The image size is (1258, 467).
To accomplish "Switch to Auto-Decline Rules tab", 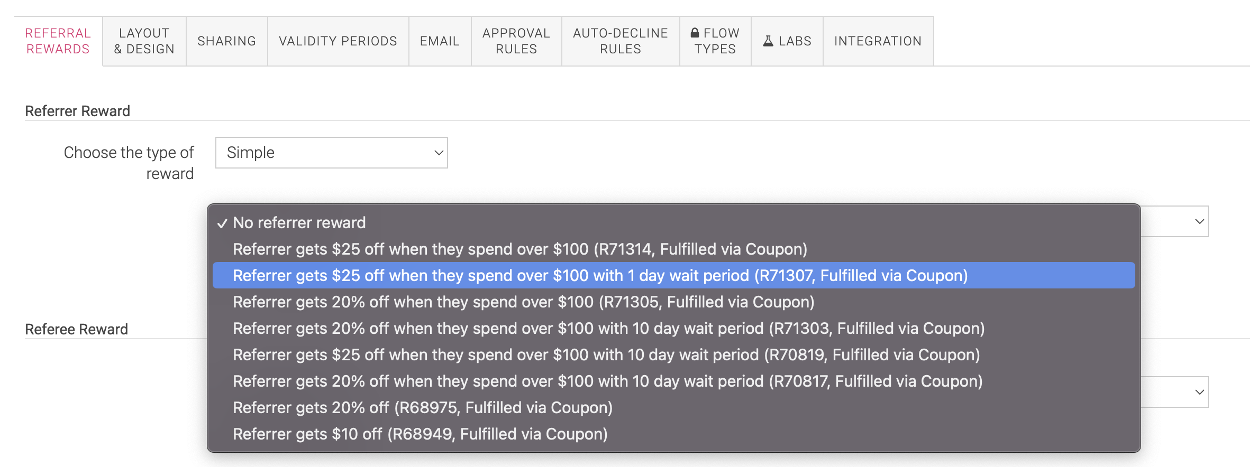I will coord(621,41).
